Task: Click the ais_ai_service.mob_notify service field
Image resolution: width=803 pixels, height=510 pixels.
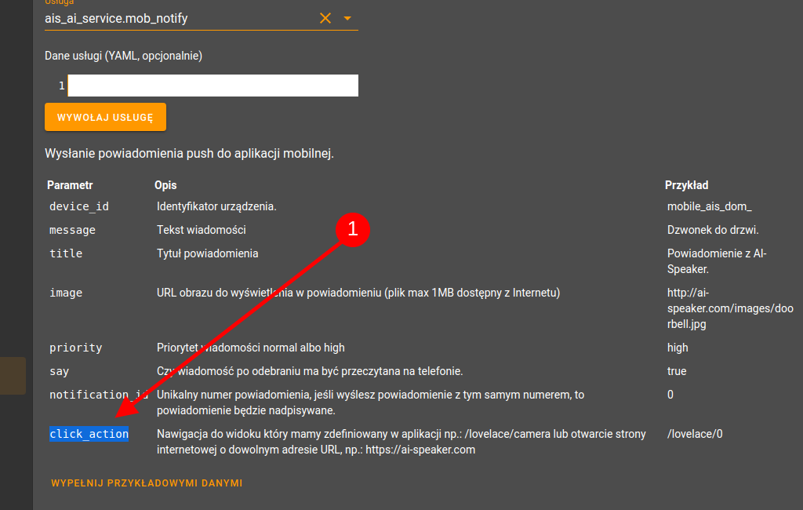Action: [180, 19]
